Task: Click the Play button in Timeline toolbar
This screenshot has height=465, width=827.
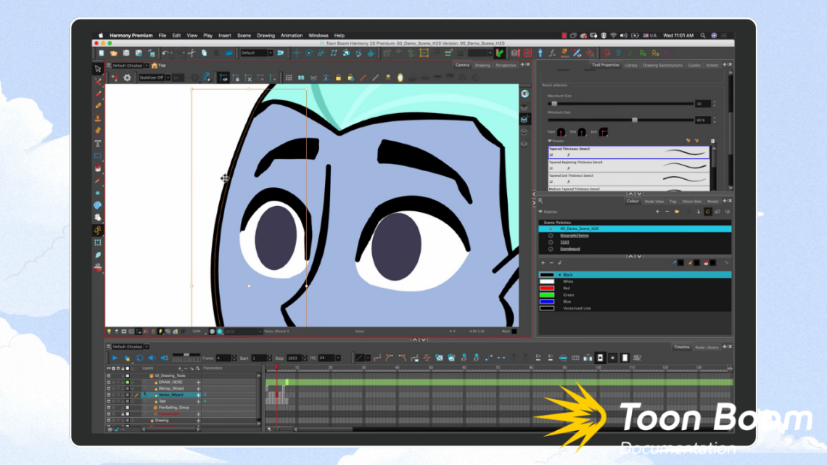Action: (115, 358)
